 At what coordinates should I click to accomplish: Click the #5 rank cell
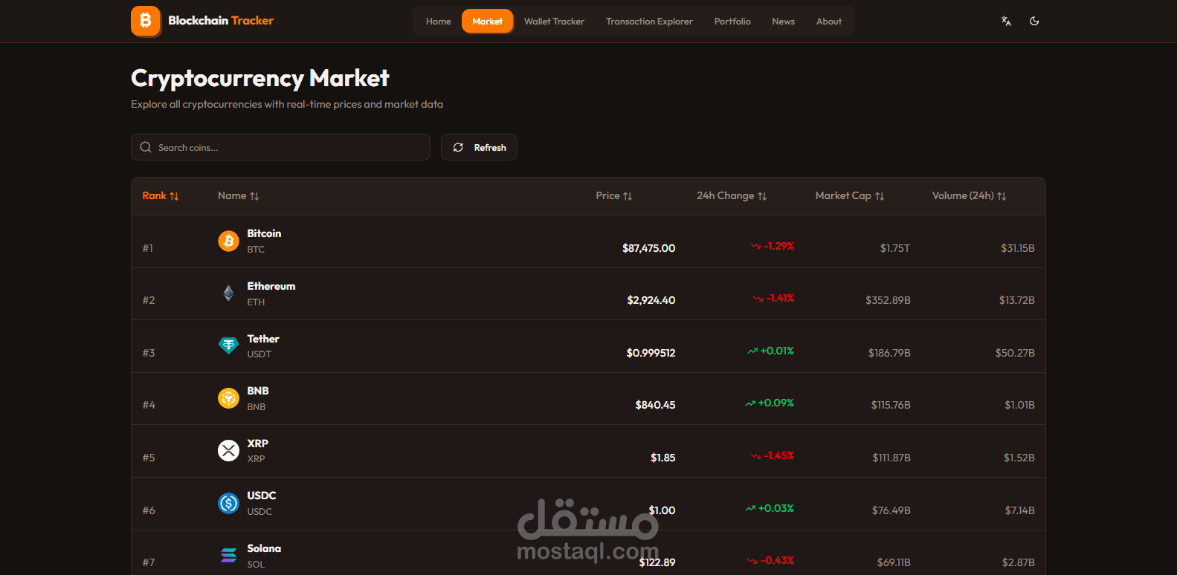pyautogui.click(x=149, y=458)
